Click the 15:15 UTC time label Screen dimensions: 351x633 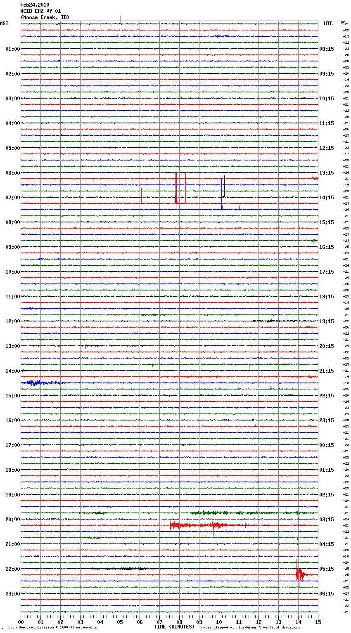point(327,222)
